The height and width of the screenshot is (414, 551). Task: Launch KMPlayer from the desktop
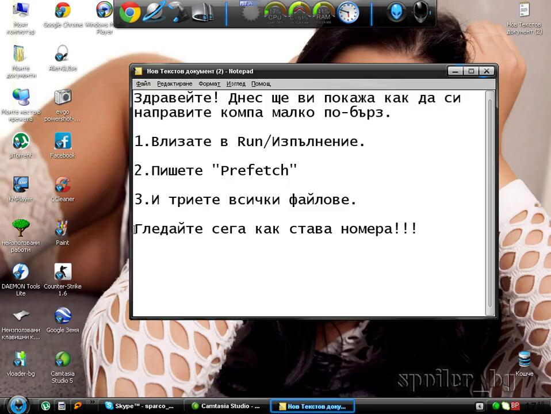click(x=21, y=186)
